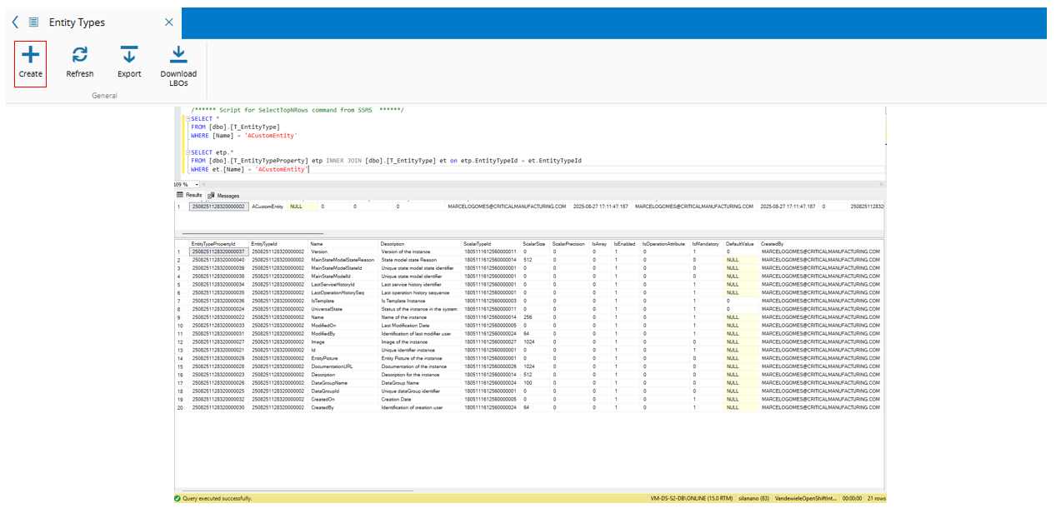
Task: Select the DataGroupId name cell
Action: (x=343, y=391)
